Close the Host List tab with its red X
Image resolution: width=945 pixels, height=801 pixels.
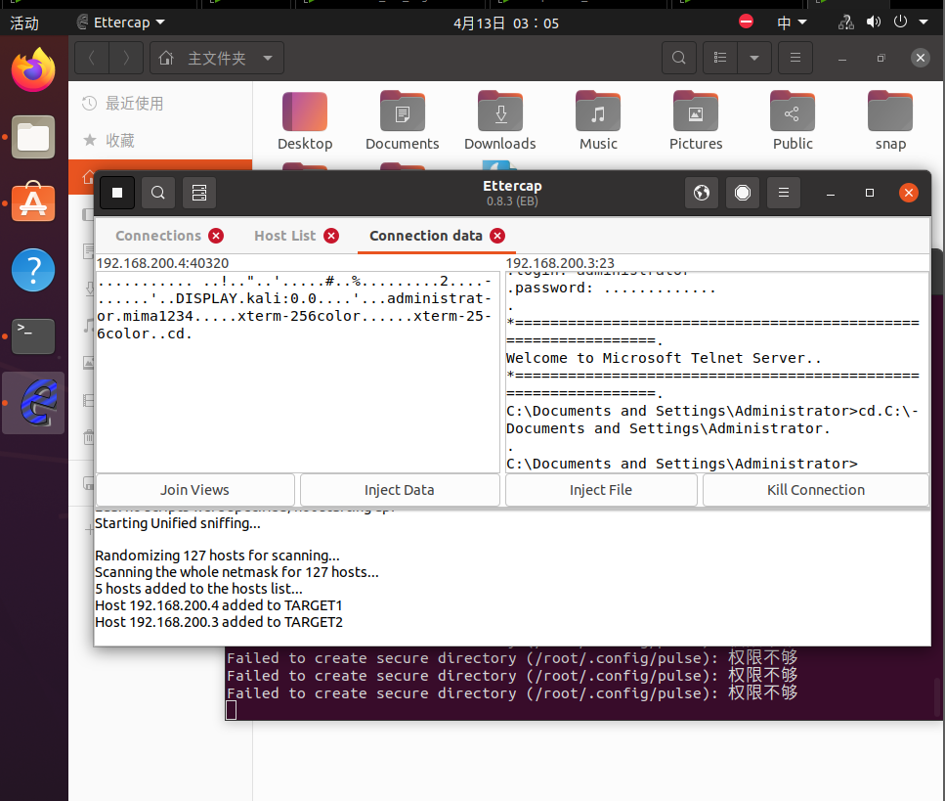pyautogui.click(x=331, y=236)
